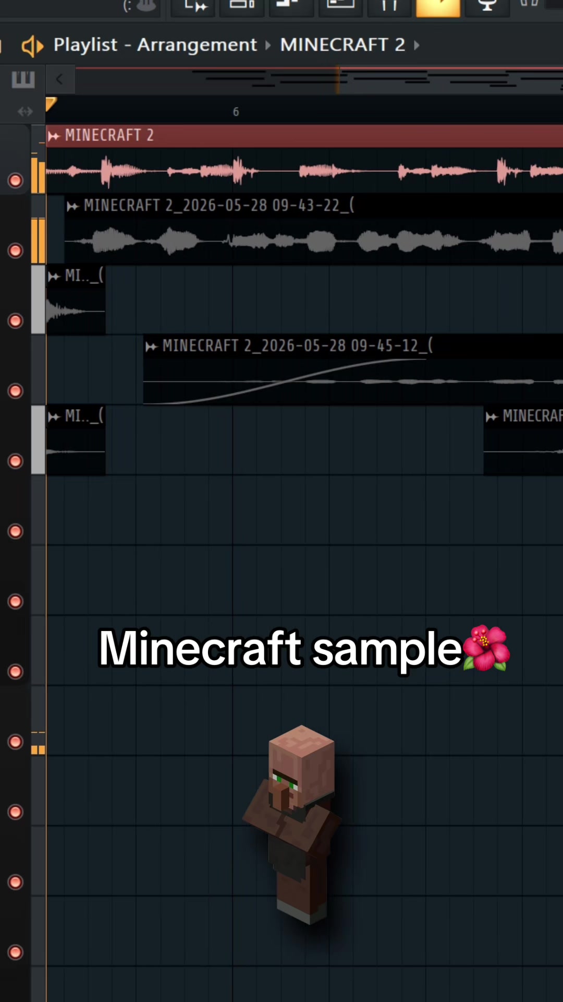This screenshot has height=1002, width=563.
Task: Open the piano keys icon in picker area
Action: (x=23, y=80)
